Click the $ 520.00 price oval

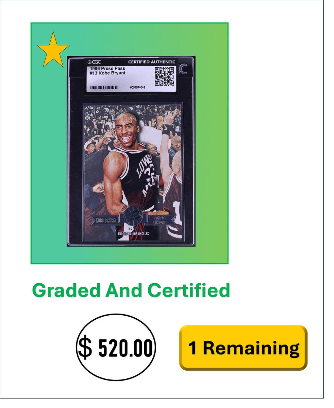click(x=116, y=347)
